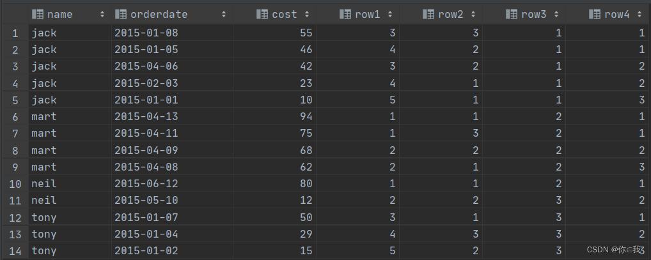Select the name column header label
This screenshot has height=260, width=651.
[x=59, y=15]
